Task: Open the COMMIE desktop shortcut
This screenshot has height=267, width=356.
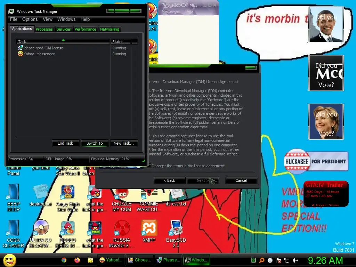Action: click(x=149, y=200)
